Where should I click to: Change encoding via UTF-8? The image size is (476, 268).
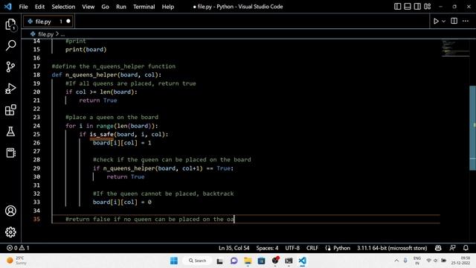pos(292,248)
